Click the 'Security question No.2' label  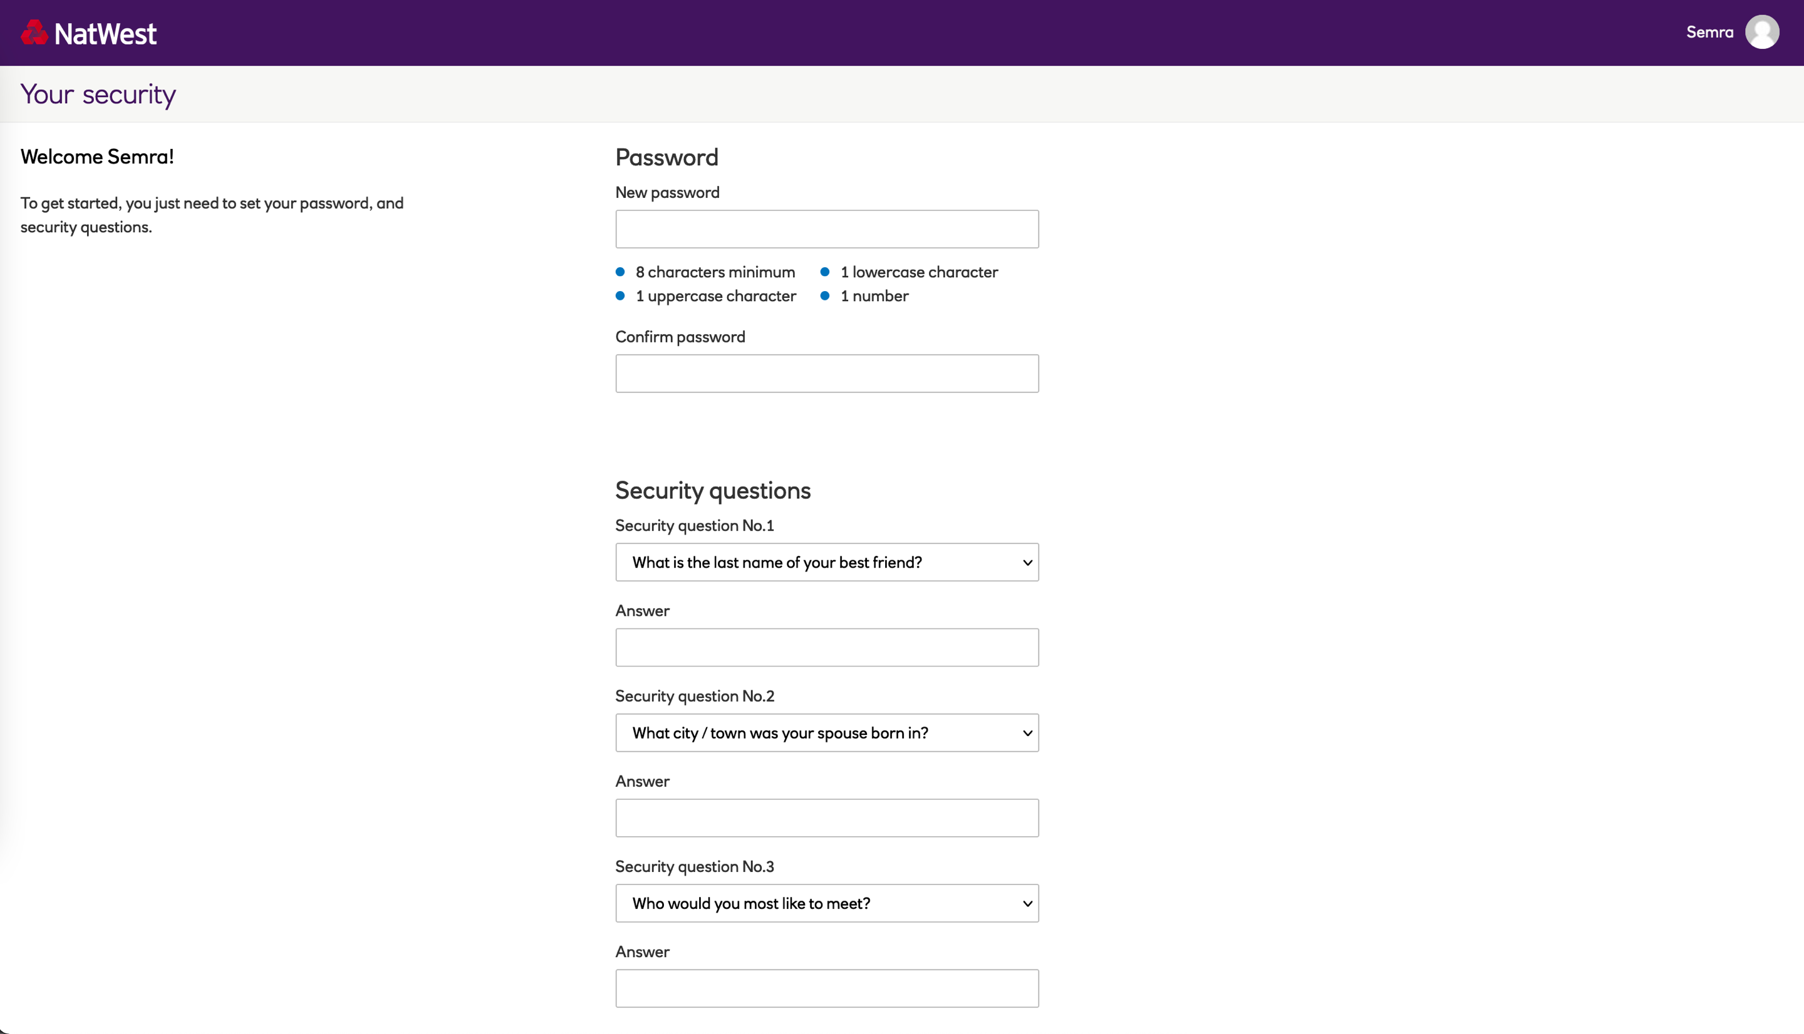694,696
